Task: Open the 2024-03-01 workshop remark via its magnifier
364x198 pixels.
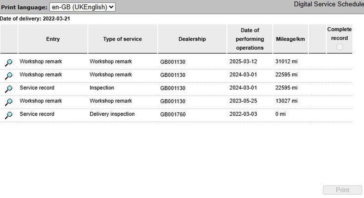Action: coord(9,76)
